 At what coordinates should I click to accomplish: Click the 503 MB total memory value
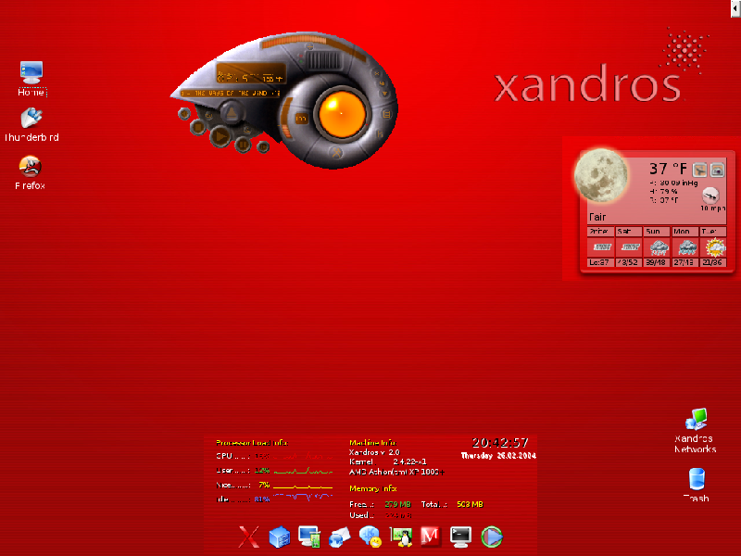[470, 504]
